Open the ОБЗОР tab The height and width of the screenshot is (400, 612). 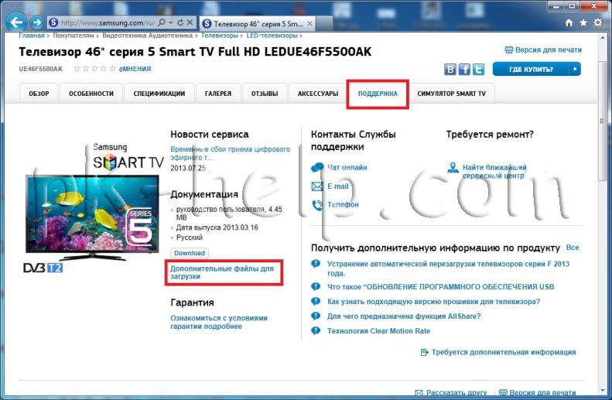[39, 94]
